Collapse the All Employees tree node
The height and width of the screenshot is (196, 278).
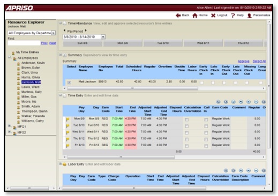(x=9, y=57)
